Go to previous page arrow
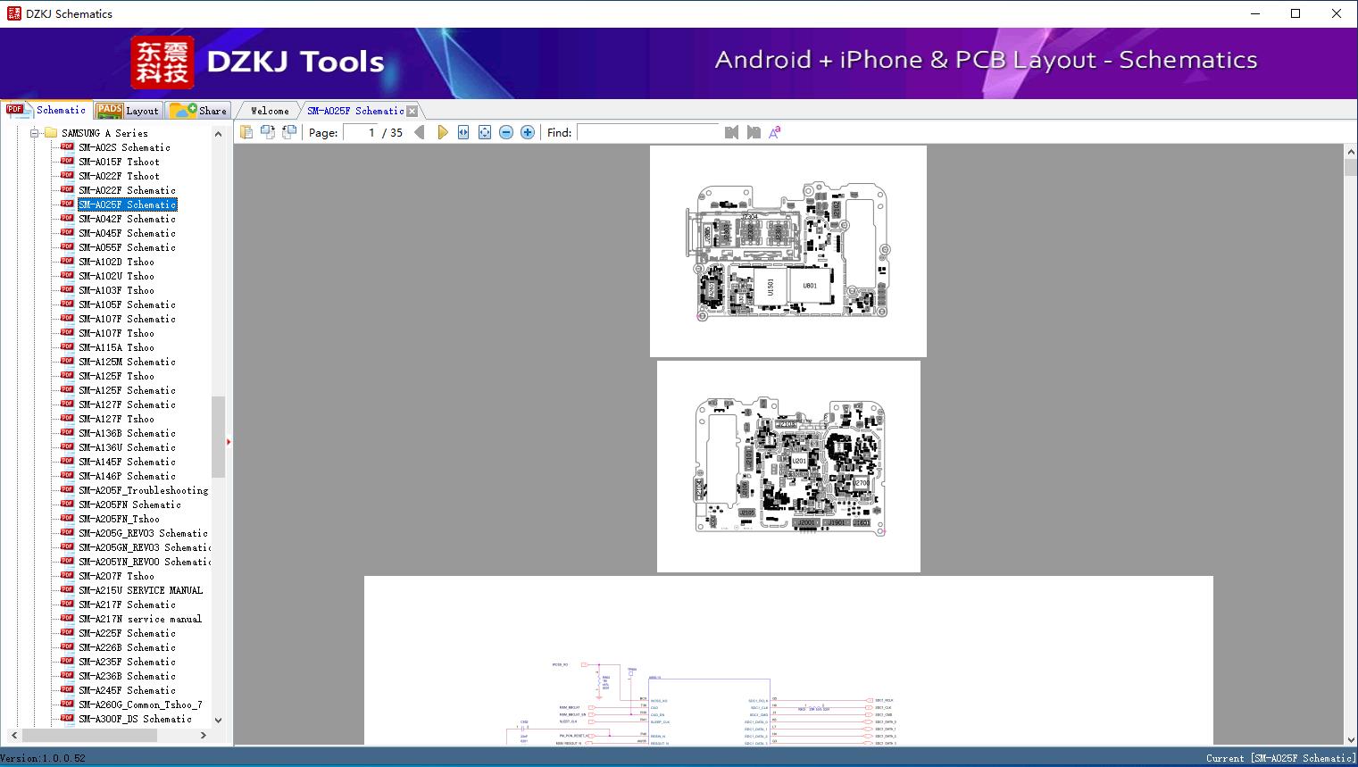 420,132
